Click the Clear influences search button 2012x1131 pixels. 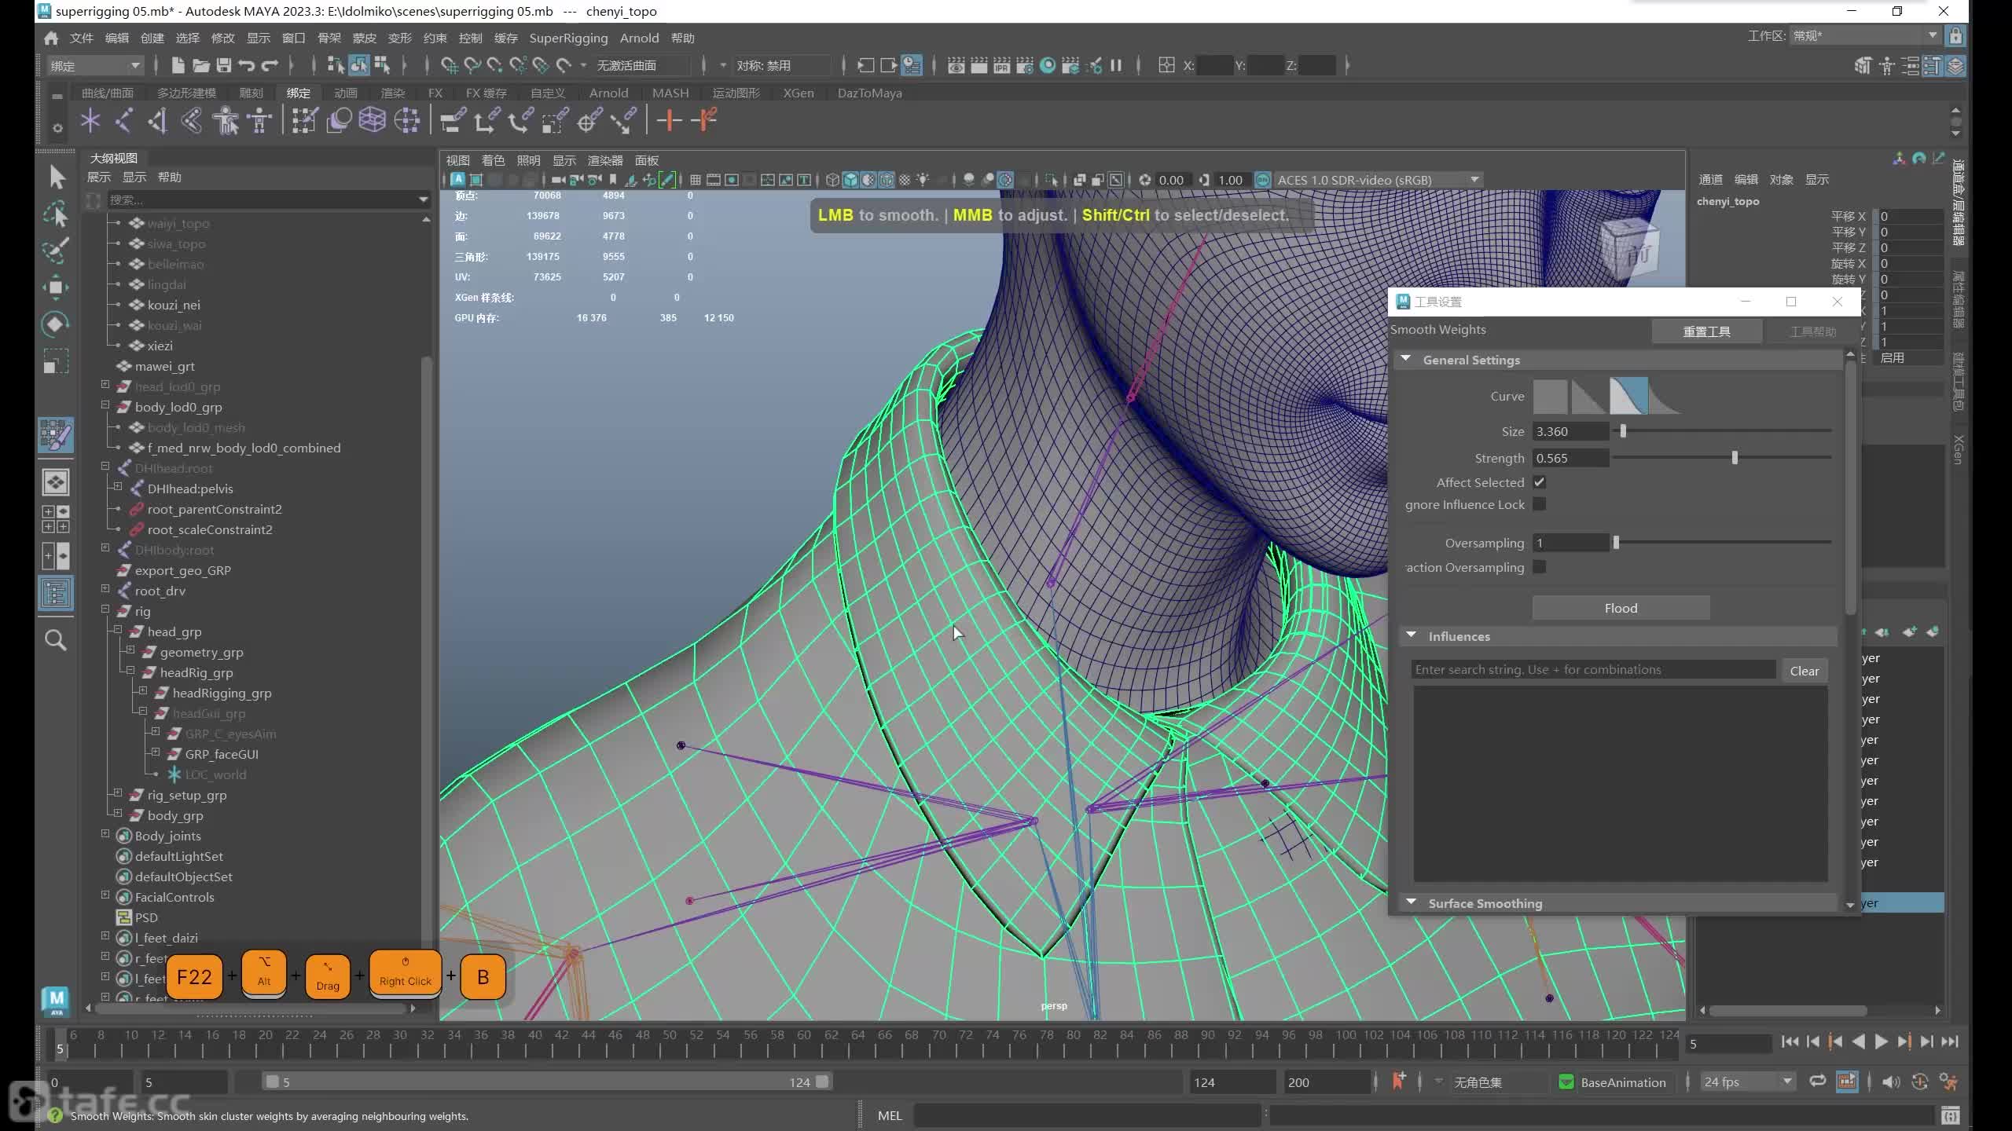pyautogui.click(x=1804, y=671)
